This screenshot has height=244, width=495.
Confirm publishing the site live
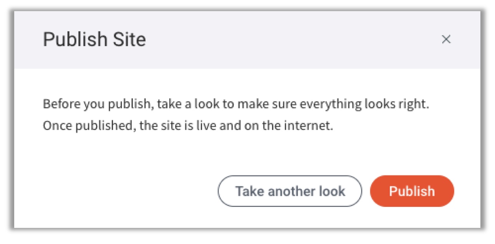[x=412, y=191]
